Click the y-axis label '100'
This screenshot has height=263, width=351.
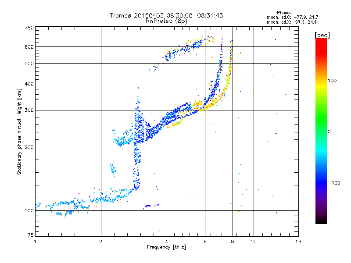29,210
